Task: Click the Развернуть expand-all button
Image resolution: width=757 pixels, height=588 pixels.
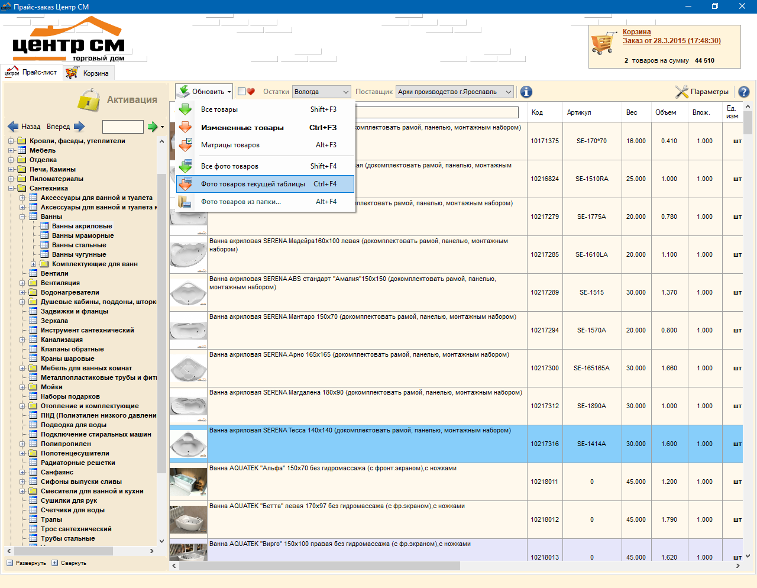Action: (x=27, y=563)
